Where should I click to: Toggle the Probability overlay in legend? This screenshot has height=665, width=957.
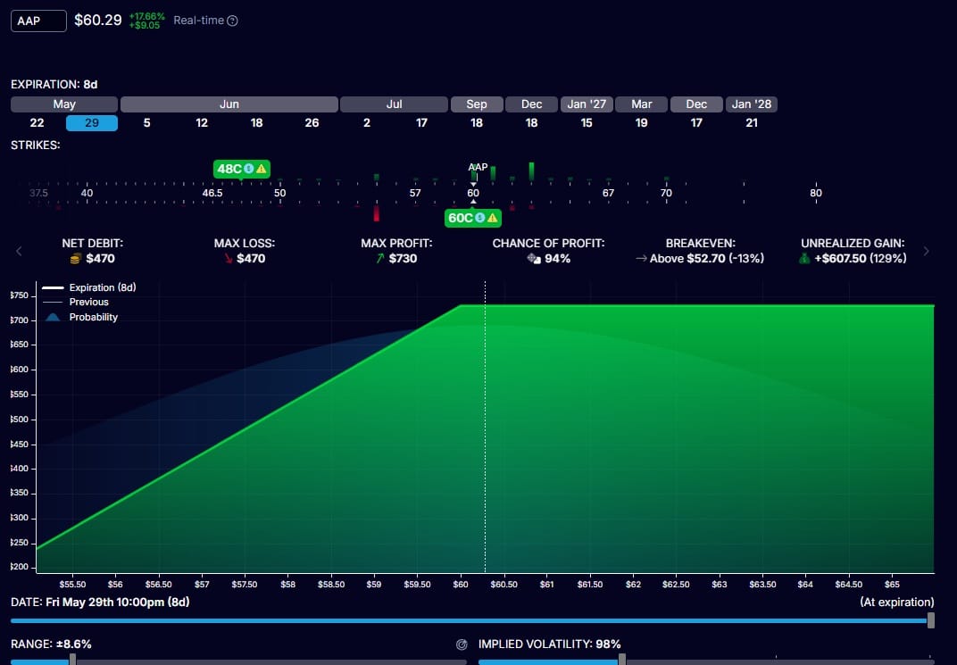pos(81,317)
